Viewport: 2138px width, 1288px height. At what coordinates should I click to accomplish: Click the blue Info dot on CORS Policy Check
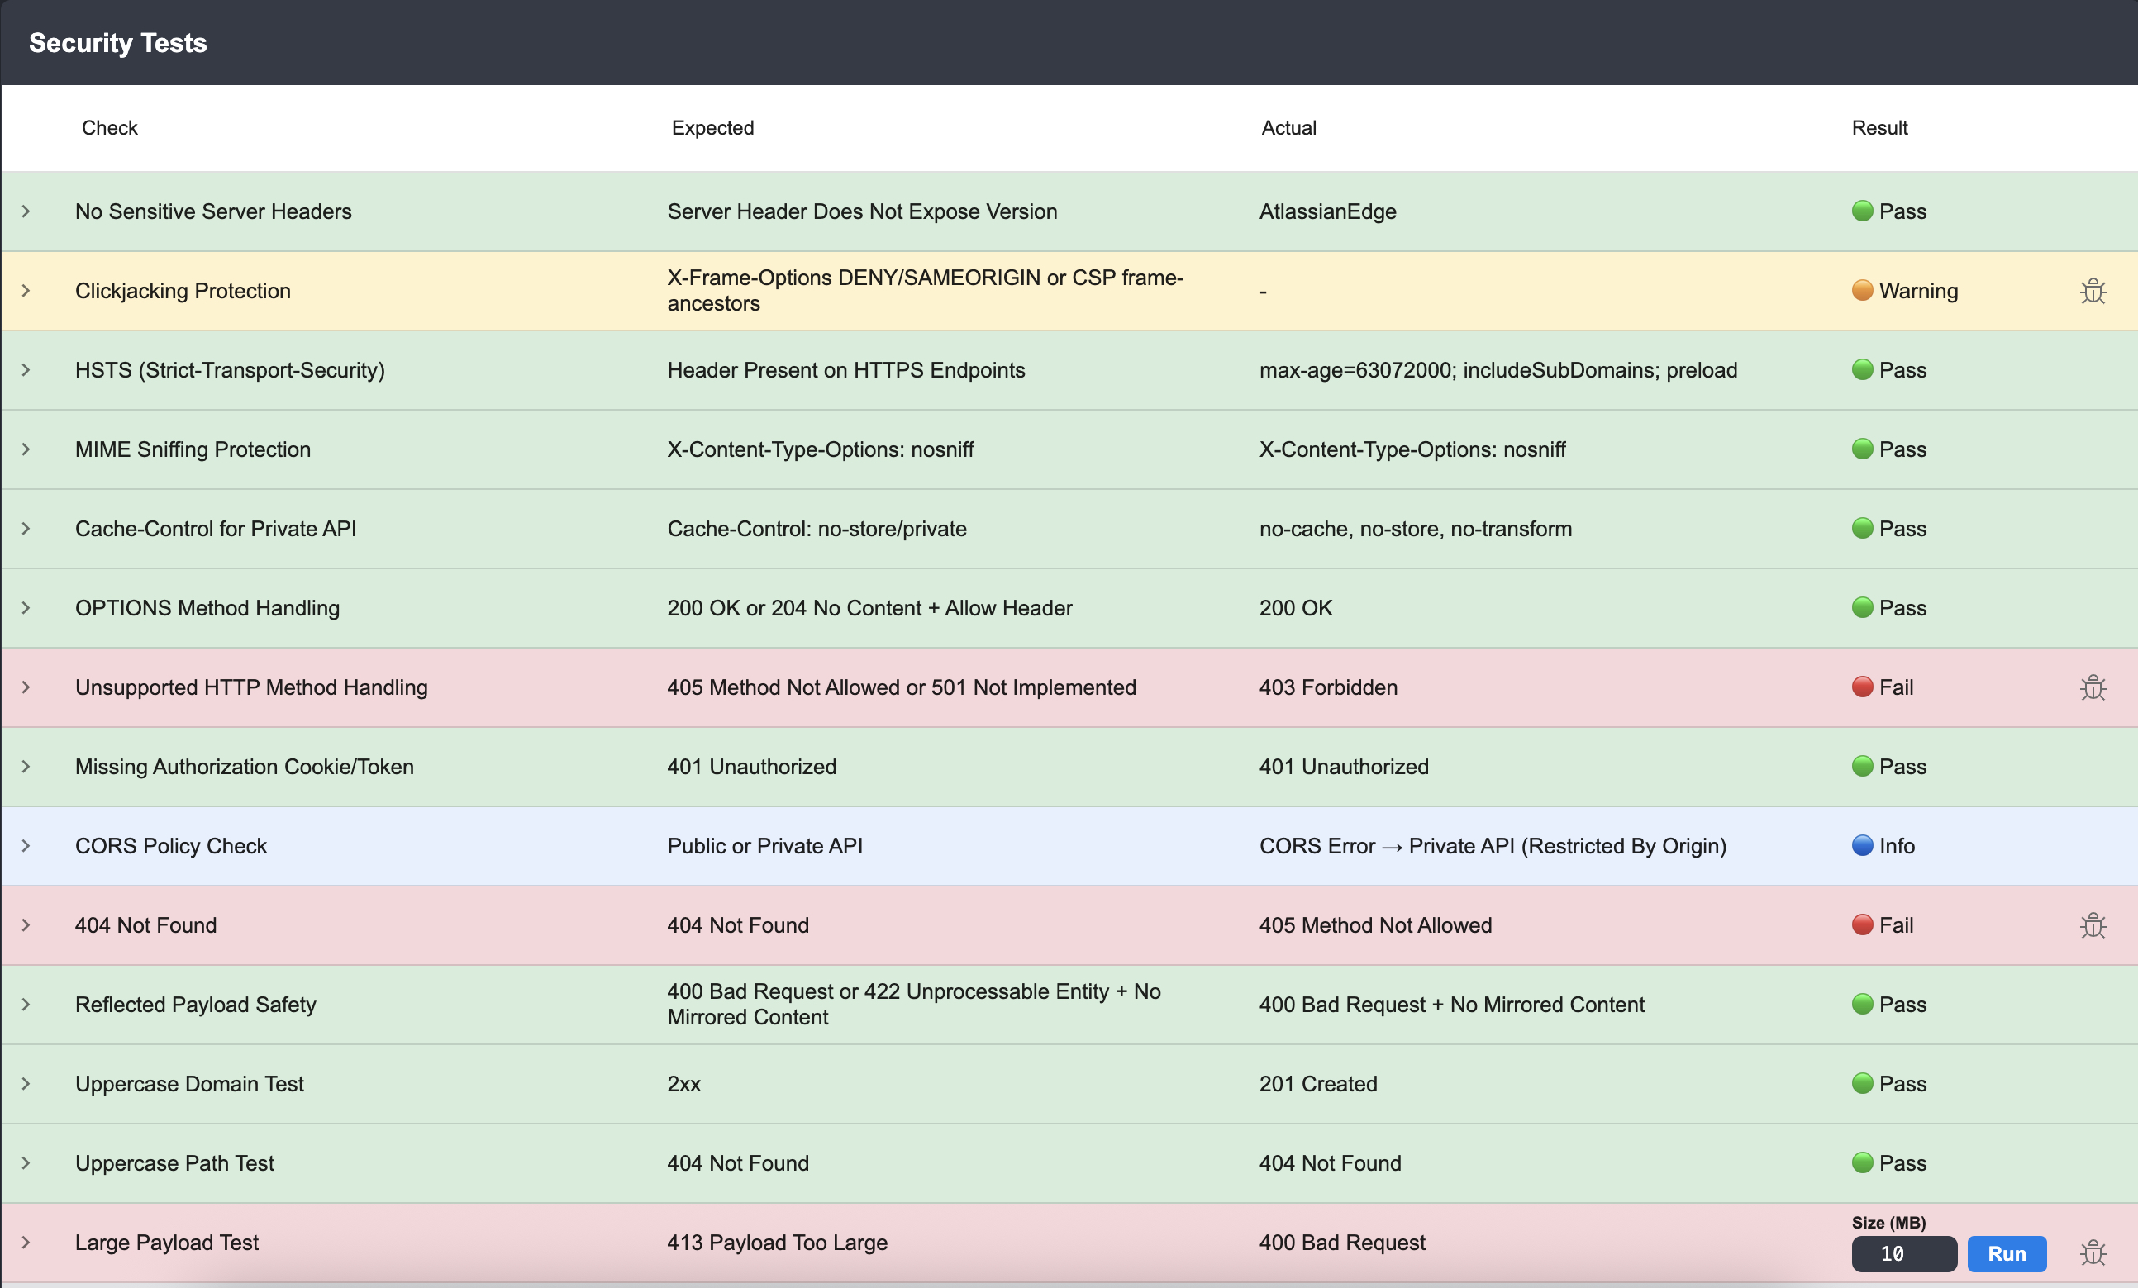click(x=1862, y=846)
